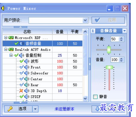Select the 3D Depth row
This screenshot has width=136, height=117.
pos(42,91)
